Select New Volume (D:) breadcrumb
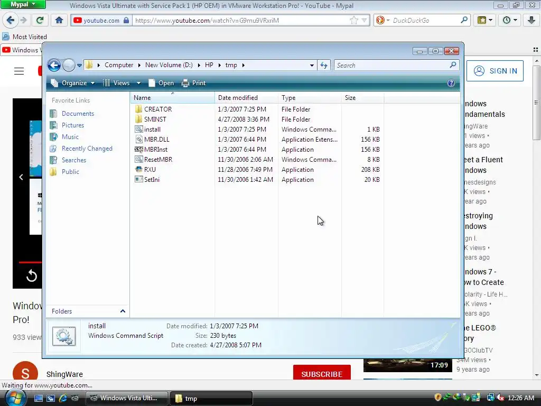541x406 pixels. point(169,65)
